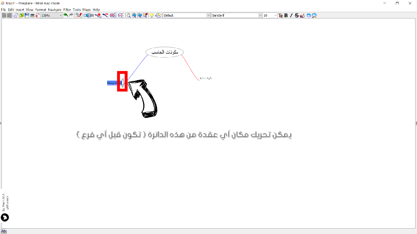Toggle italic text formatting

pos(291,16)
